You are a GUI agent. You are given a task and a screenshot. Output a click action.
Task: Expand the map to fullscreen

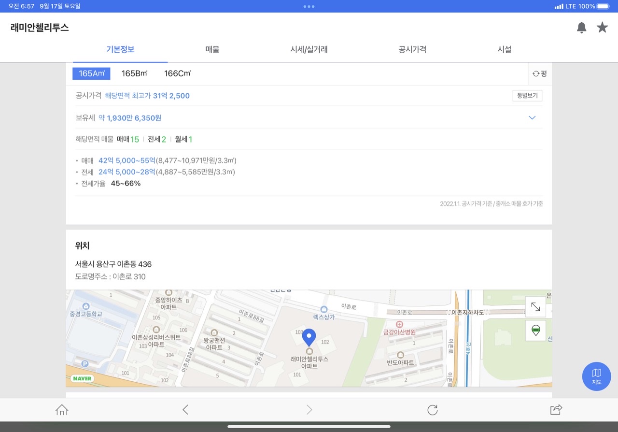click(x=535, y=307)
